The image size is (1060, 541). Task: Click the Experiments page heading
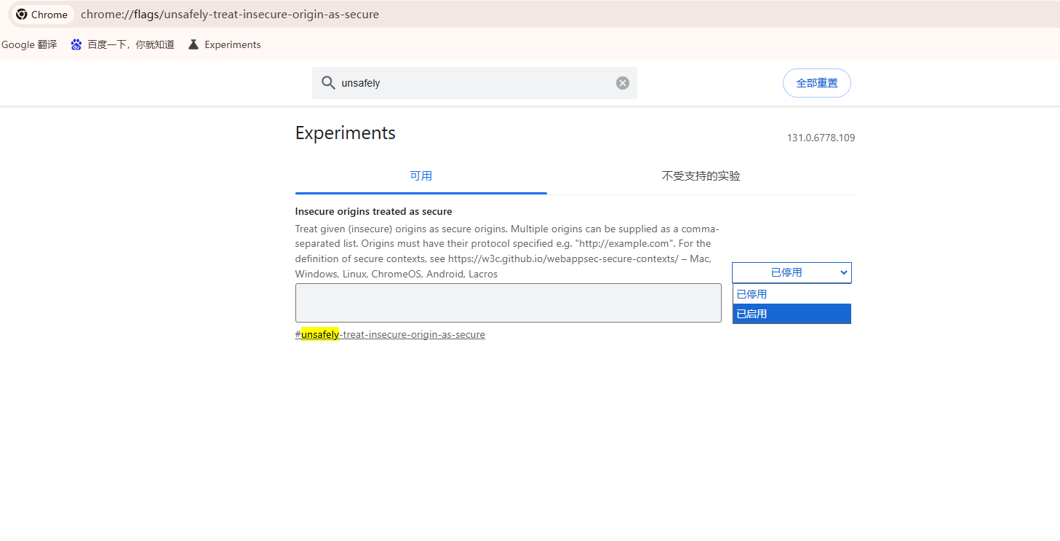coord(346,133)
